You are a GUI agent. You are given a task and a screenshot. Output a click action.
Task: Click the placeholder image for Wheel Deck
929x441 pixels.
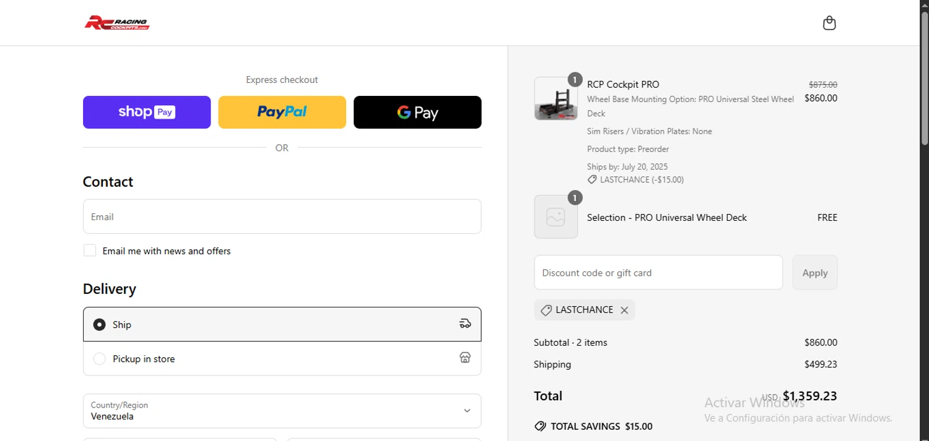[556, 217]
